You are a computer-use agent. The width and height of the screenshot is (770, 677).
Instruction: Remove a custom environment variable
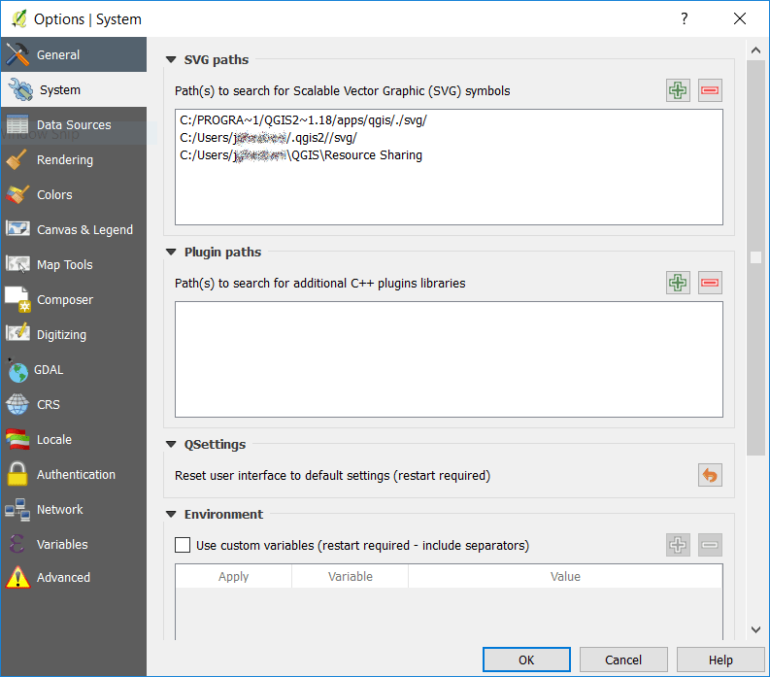[x=710, y=545]
